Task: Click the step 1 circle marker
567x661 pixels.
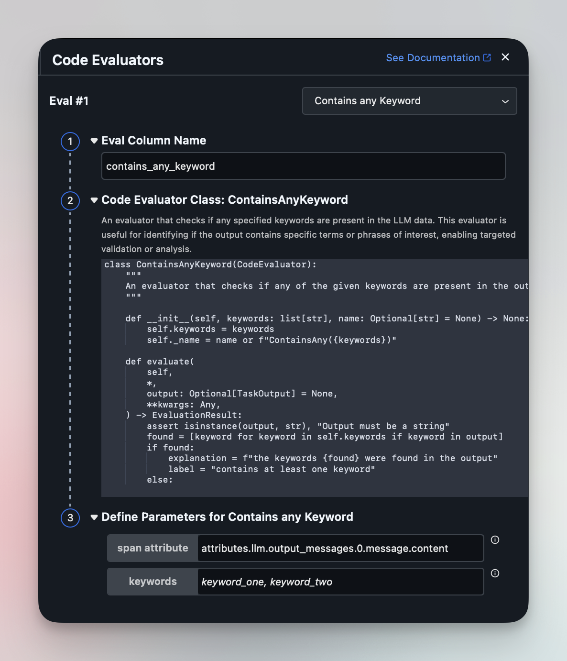Action: pyautogui.click(x=70, y=142)
